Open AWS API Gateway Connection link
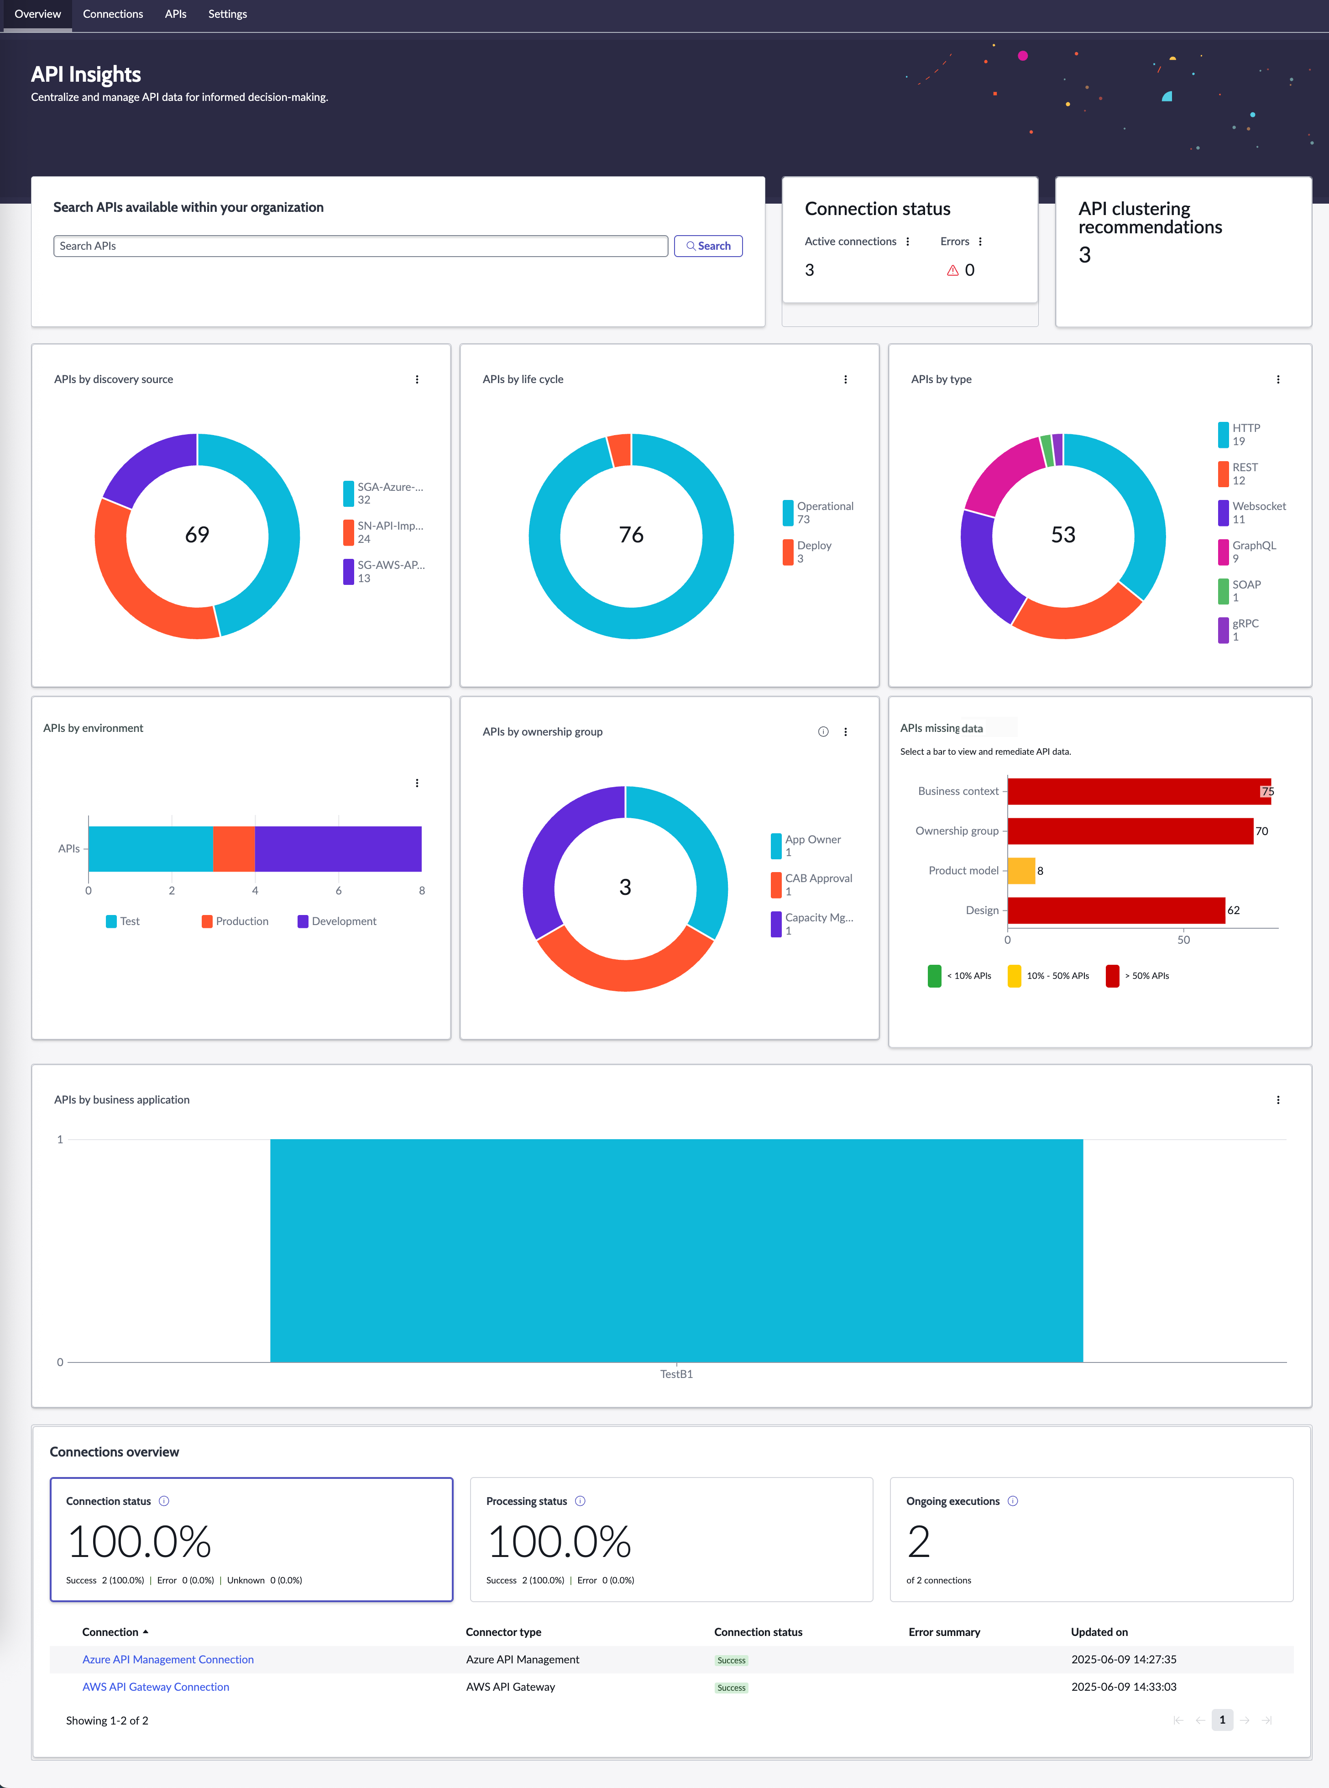 click(x=156, y=1687)
